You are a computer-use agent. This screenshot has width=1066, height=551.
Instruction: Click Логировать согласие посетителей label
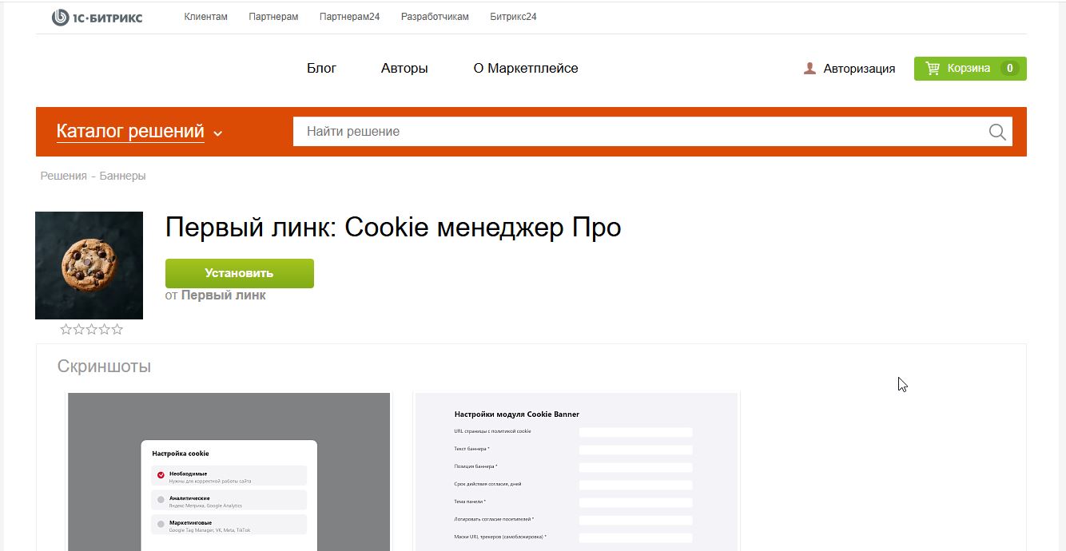[494, 519]
